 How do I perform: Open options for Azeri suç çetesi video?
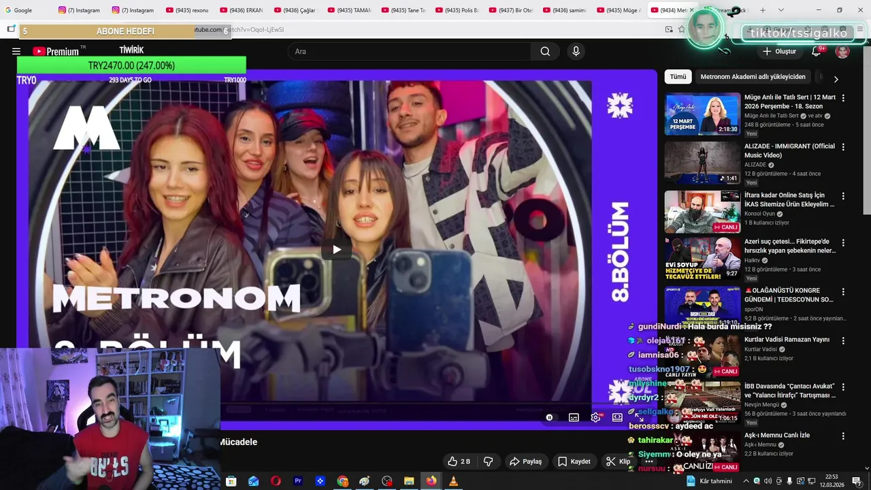tap(843, 242)
